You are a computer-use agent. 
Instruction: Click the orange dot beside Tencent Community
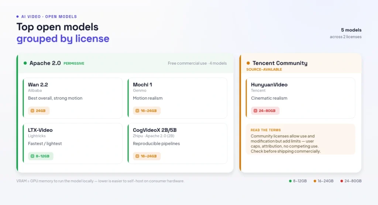click(x=248, y=63)
